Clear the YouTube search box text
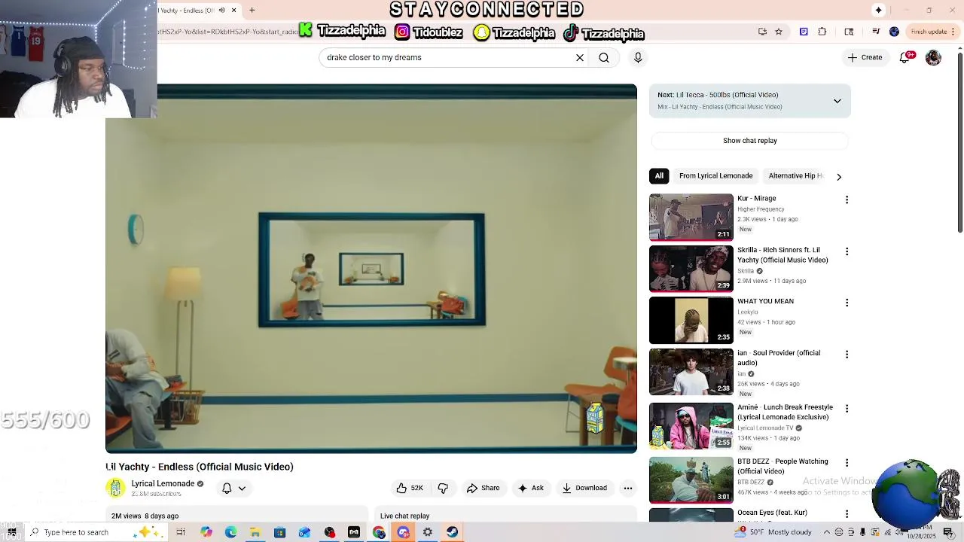Viewport: 964px width, 542px height. point(580,57)
